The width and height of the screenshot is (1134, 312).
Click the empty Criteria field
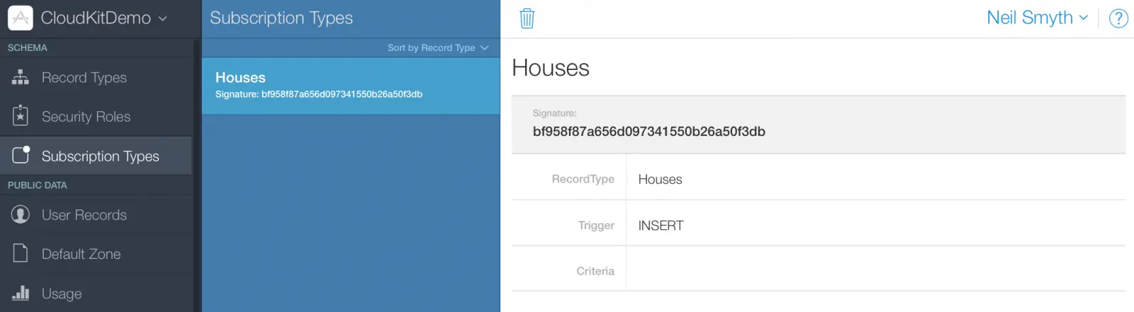(x=875, y=271)
